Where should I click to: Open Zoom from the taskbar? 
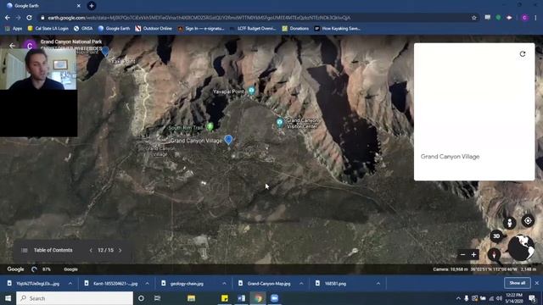[x=274, y=298]
